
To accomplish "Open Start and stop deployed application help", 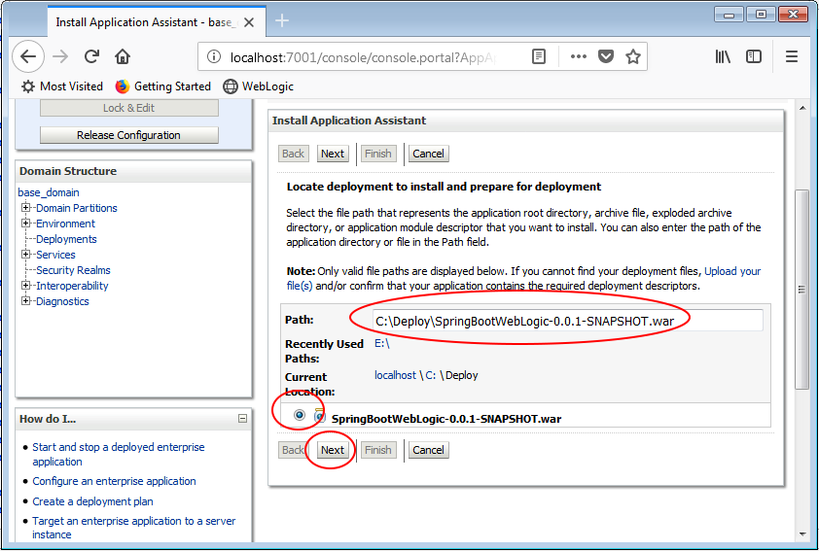I will tap(119, 455).
